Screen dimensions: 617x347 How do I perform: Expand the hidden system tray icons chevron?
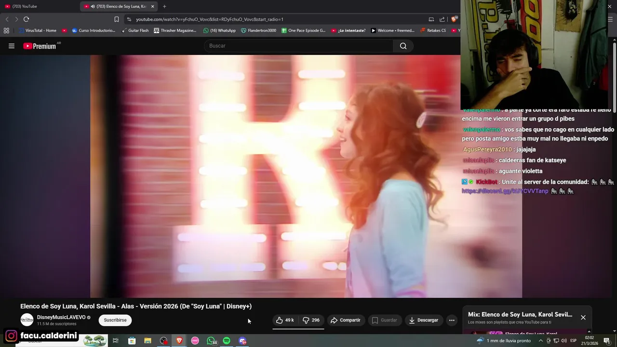tap(540, 341)
